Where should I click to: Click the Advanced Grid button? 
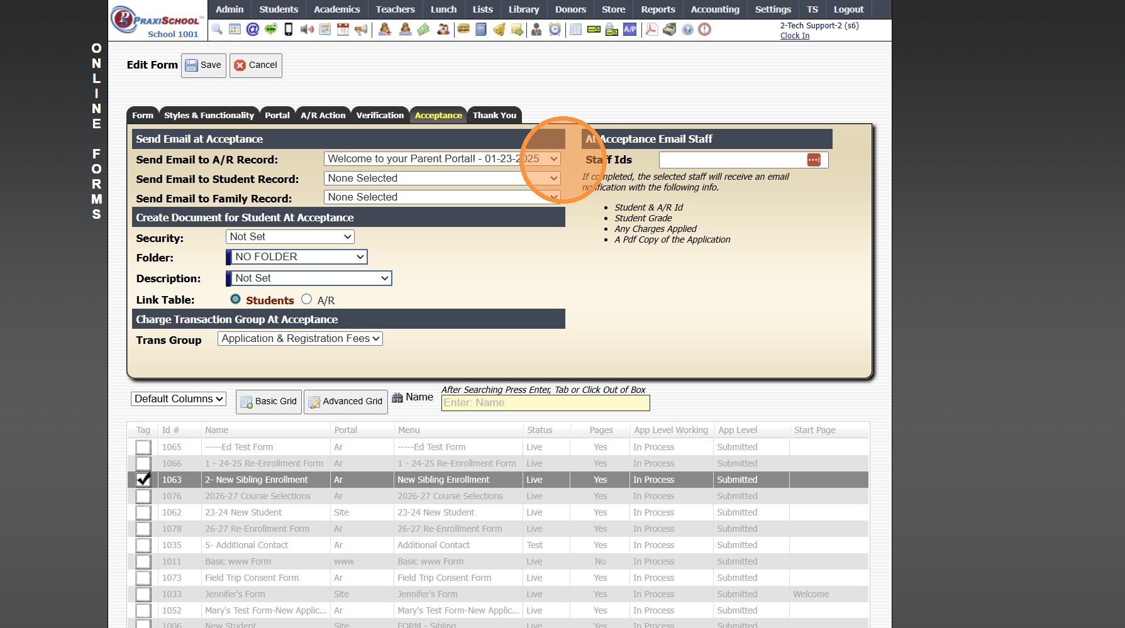tap(346, 402)
